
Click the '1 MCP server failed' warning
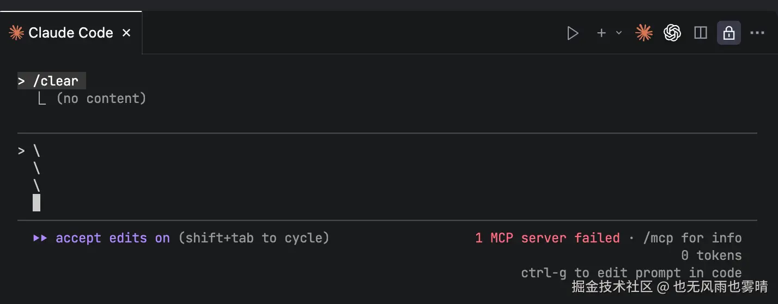tap(547, 238)
